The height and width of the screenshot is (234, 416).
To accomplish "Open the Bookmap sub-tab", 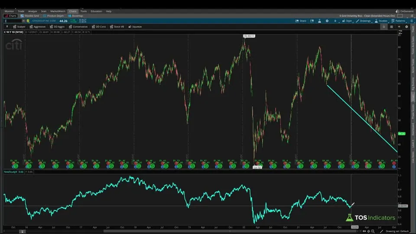I will (75, 16).
